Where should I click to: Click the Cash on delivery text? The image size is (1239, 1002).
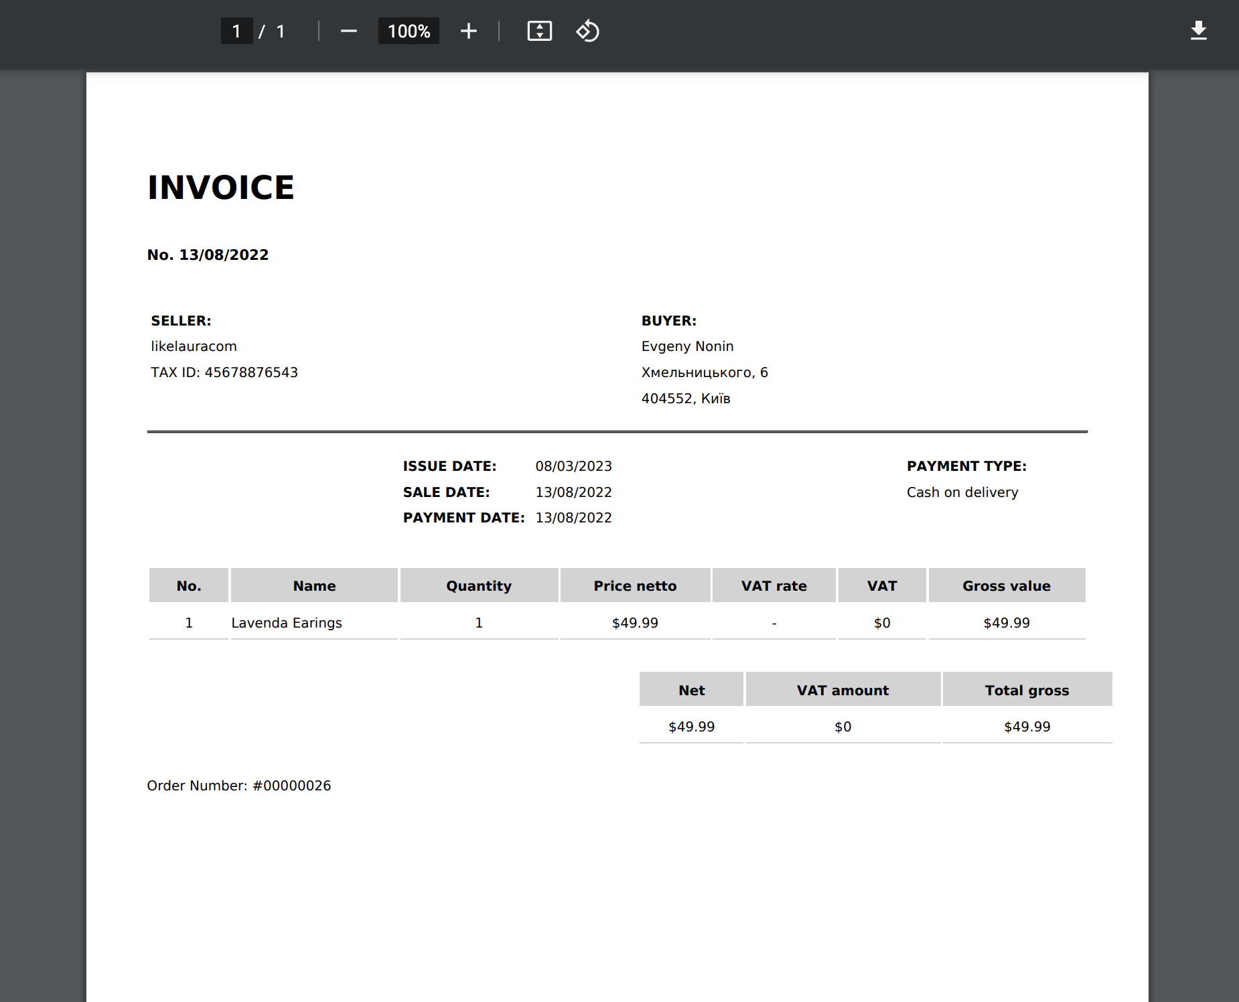(962, 492)
